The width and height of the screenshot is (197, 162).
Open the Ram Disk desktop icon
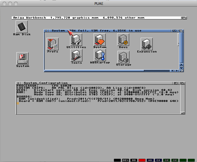(22, 27)
